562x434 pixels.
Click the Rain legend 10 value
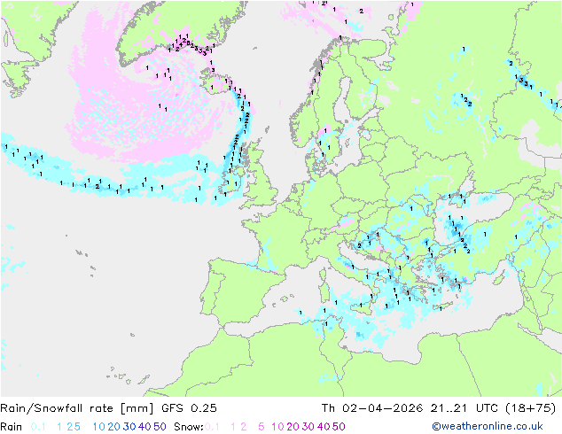click(x=99, y=427)
